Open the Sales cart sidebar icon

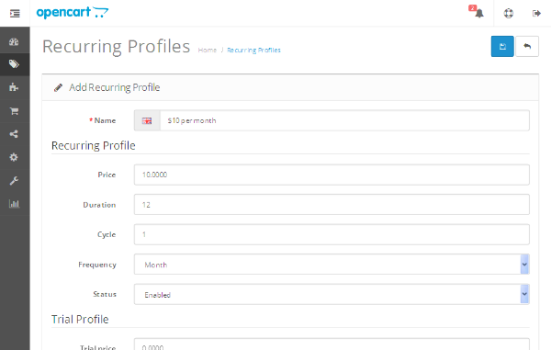coord(14,111)
